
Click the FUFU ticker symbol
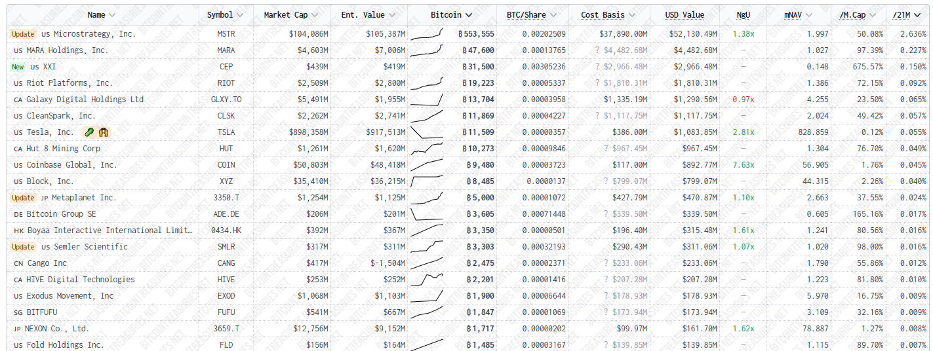[226, 312]
